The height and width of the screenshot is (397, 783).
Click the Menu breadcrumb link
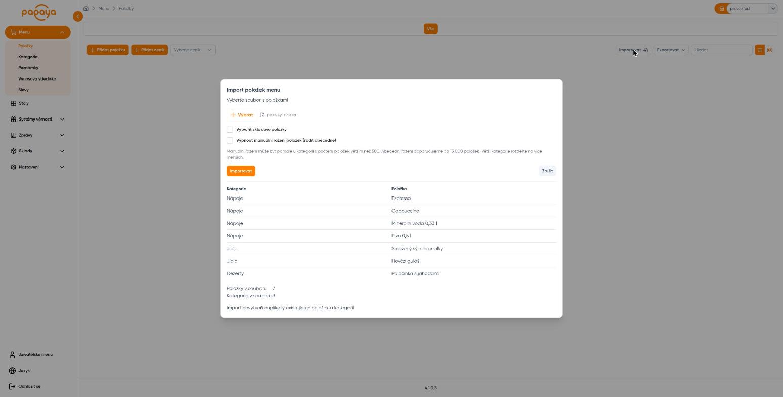[104, 8]
